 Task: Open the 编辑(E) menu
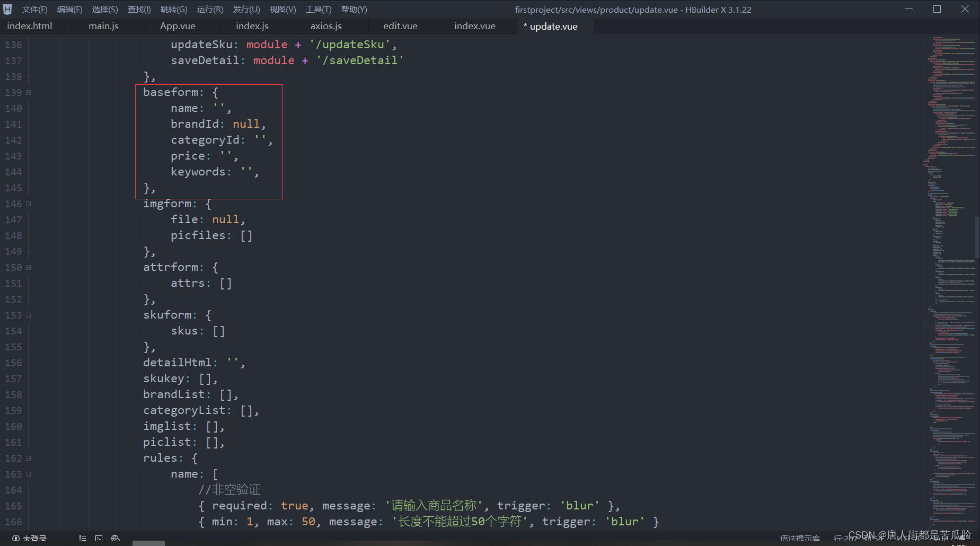(x=69, y=10)
